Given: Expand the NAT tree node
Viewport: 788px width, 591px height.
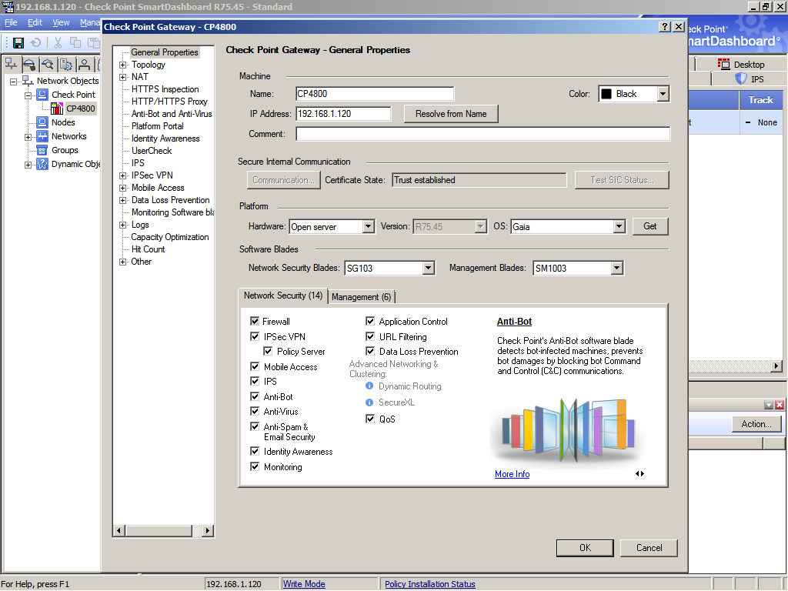Looking at the screenshot, I should click(x=122, y=77).
